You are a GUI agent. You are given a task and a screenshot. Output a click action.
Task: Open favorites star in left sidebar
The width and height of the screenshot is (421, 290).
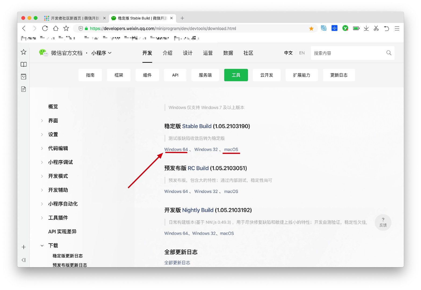(x=24, y=52)
